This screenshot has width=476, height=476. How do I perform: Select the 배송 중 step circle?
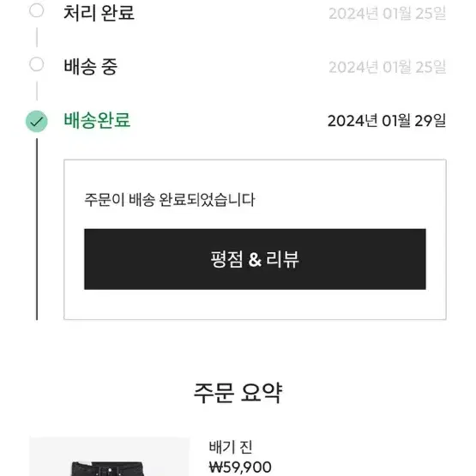pyautogui.click(x=37, y=64)
